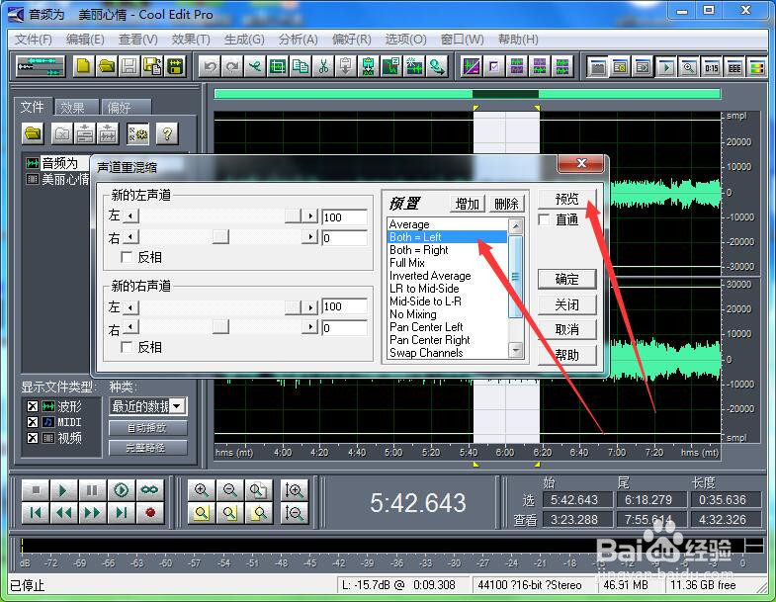
Task: Click right arrow of new-right-channel 左 slider
Action: pos(310,307)
